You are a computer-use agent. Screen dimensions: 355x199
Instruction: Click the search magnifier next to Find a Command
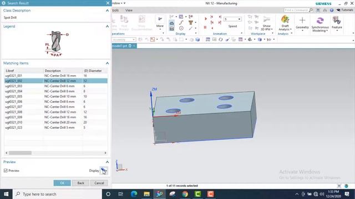(311, 10)
